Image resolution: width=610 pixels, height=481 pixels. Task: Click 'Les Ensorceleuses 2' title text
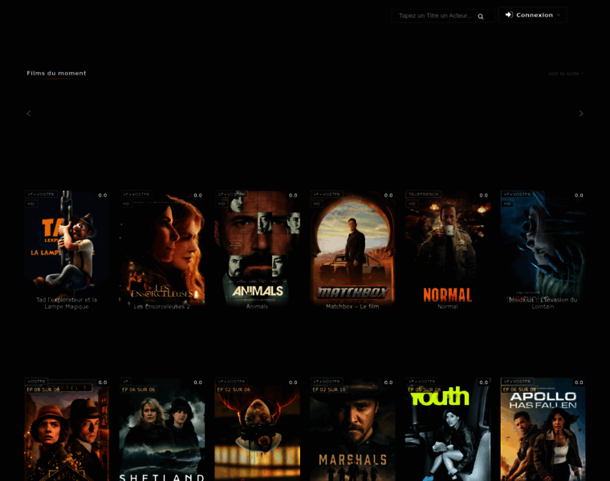coord(162,306)
